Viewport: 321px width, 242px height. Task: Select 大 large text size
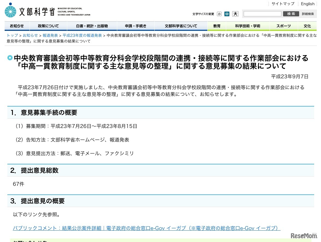click(x=235, y=14)
